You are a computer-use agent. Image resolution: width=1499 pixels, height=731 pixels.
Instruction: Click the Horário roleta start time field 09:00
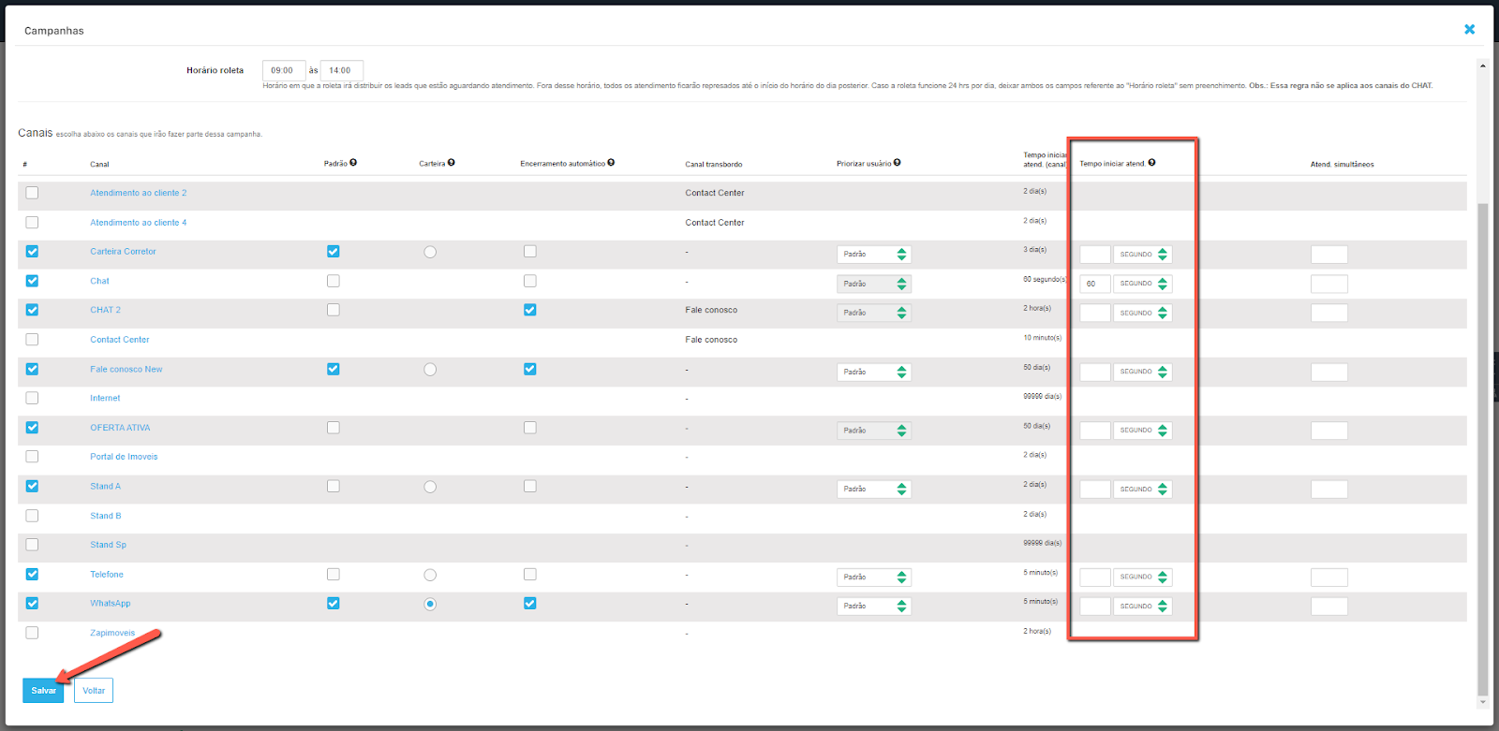coord(283,70)
